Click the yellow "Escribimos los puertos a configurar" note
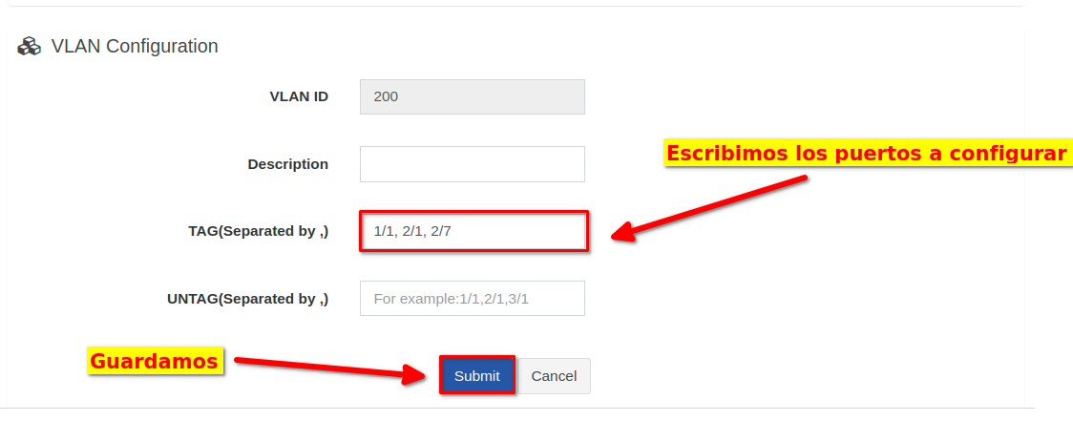Viewport: 1073px width, 421px height. pos(866,154)
